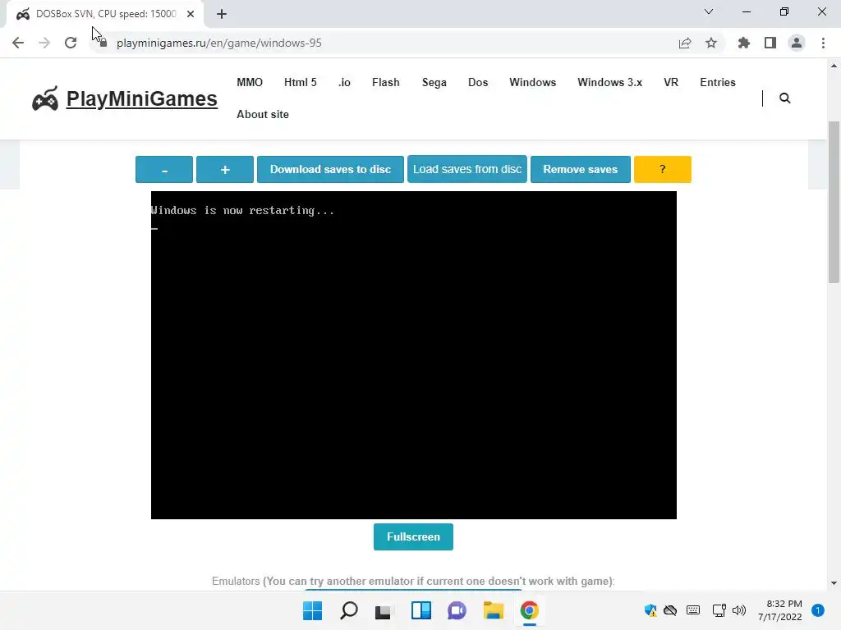
Task: Open the Chrome extensions puzzle icon
Action: (744, 43)
